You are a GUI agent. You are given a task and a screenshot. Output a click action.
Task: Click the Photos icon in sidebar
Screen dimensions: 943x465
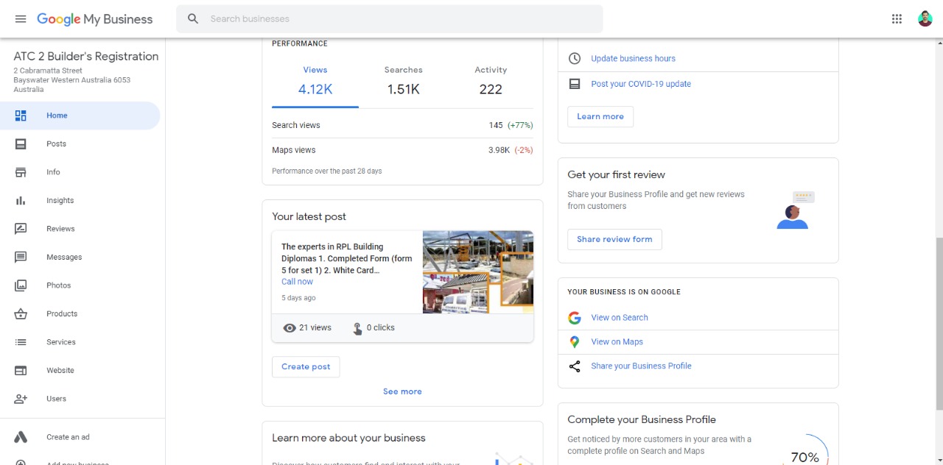pos(21,285)
